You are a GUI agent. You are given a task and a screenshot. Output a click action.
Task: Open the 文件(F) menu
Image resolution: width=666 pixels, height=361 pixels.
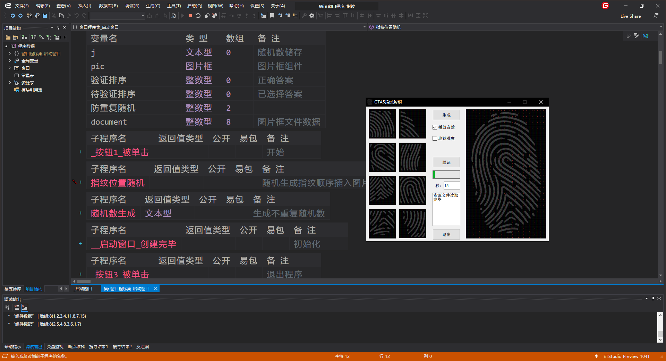point(22,6)
